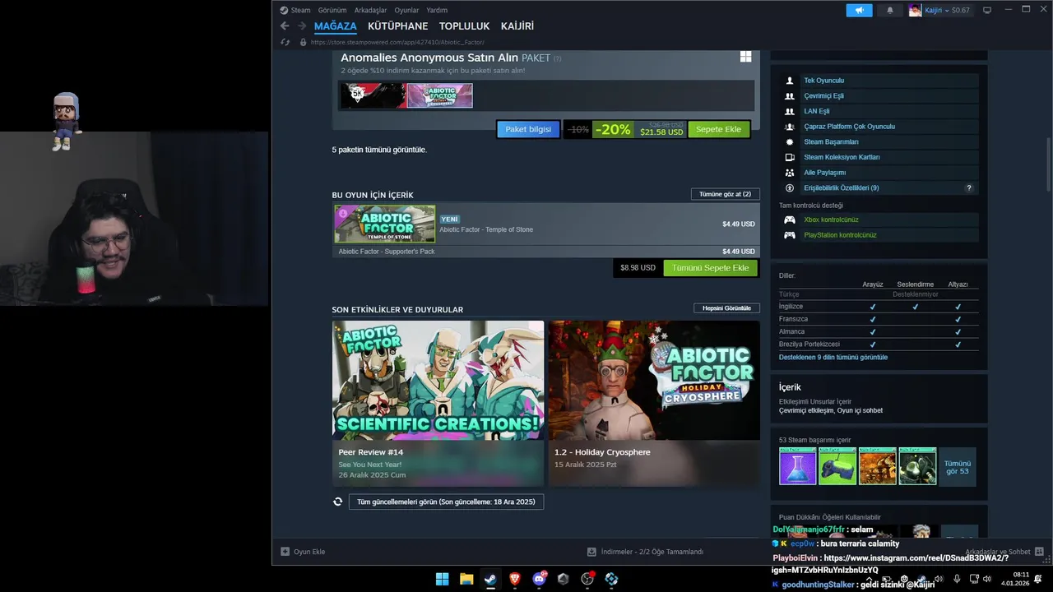Open the Windows Start menu

(x=442, y=579)
